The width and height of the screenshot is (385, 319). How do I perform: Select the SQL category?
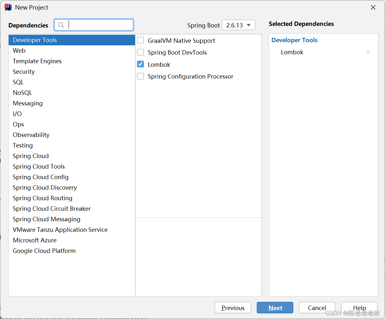(x=72, y=82)
